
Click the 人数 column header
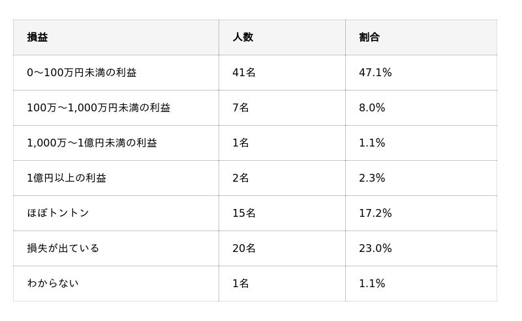243,38
